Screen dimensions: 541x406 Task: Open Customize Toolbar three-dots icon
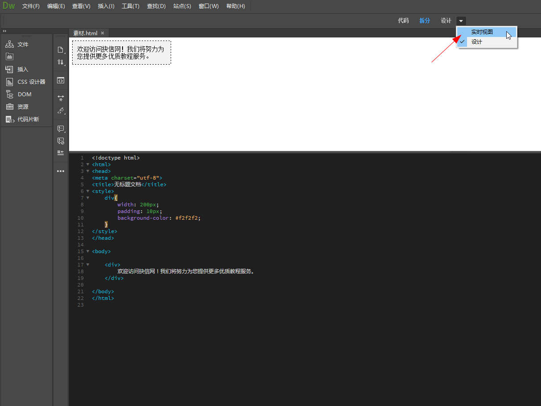(x=61, y=171)
